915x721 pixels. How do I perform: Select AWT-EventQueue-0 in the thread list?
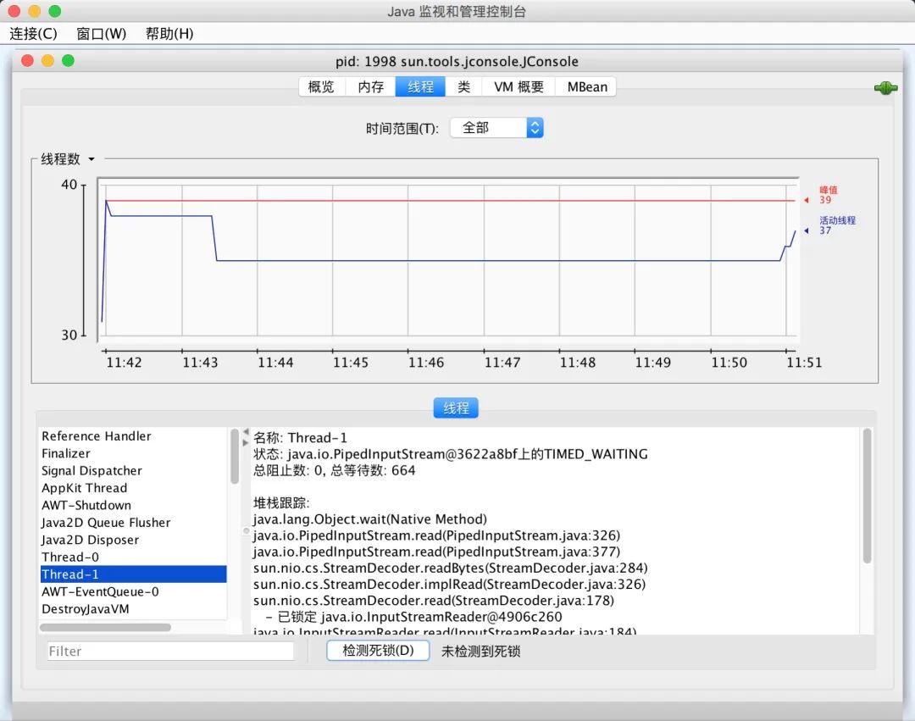[100, 591]
